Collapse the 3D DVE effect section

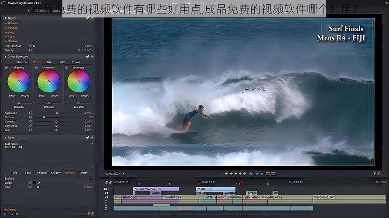coord(6,18)
